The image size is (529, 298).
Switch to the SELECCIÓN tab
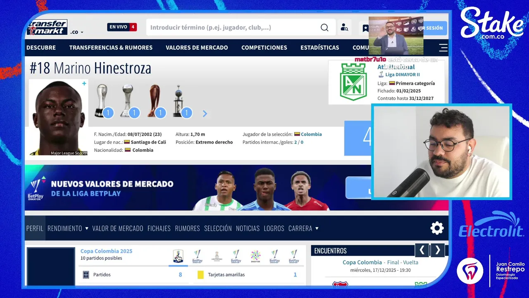[218, 228]
